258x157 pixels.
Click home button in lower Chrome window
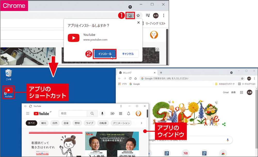(x=136, y=78)
